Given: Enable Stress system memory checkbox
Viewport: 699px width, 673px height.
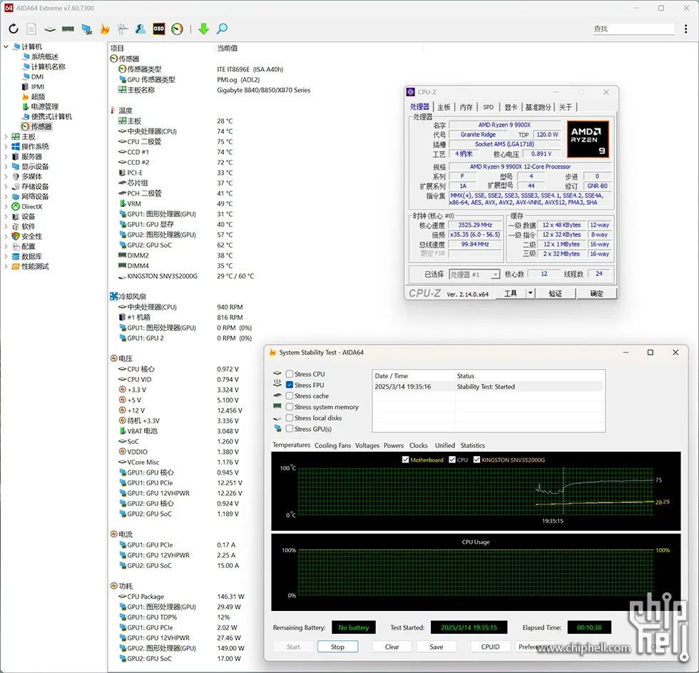Looking at the screenshot, I should coord(290,407).
